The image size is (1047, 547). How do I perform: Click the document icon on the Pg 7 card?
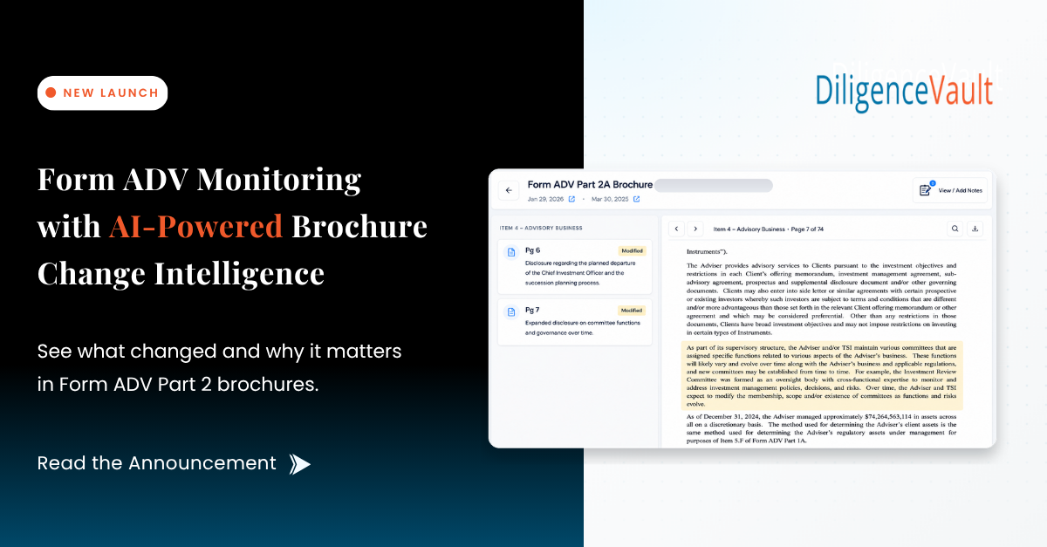(511, 311)
